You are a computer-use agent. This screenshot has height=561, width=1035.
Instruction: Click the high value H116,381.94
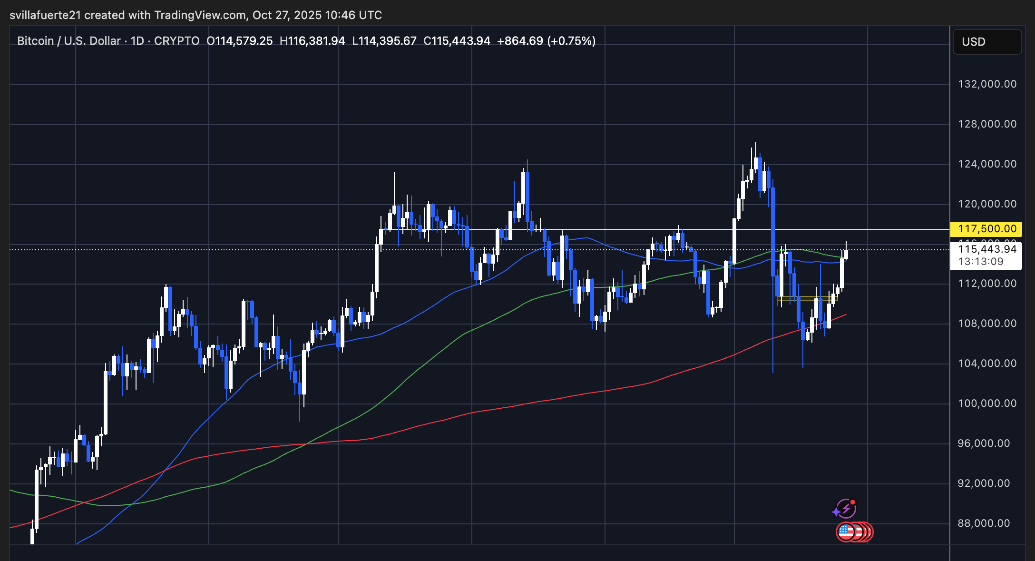[312, 41]
